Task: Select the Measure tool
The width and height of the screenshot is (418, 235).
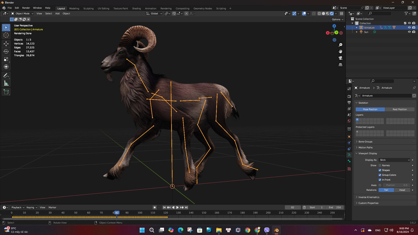Action: pos(6,83)
